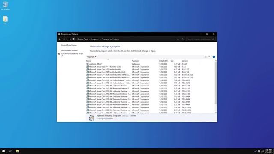
Task: Sort list by Publisher column header
Action: (135, 61)
